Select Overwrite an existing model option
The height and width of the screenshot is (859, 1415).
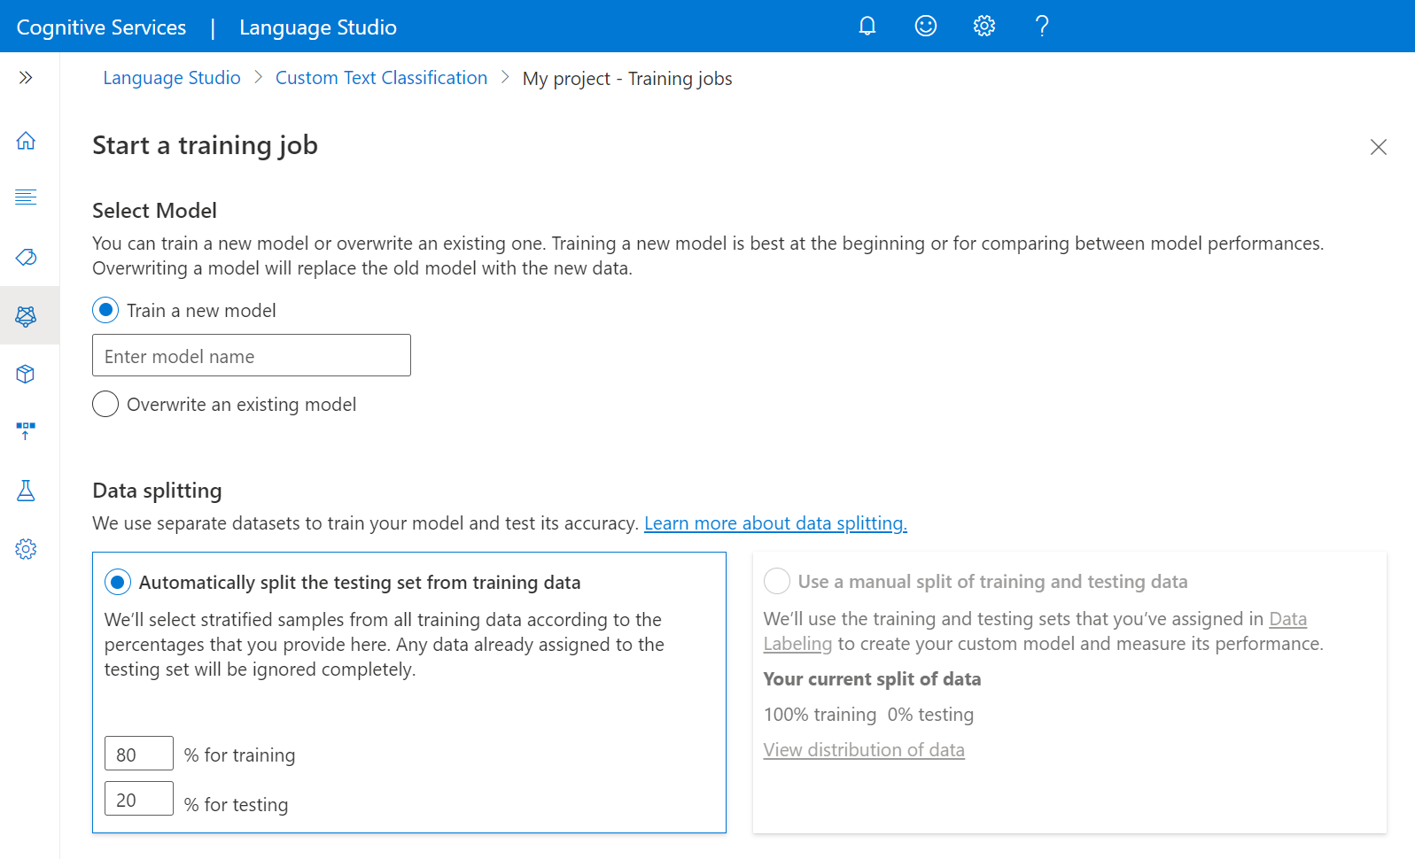105,404
